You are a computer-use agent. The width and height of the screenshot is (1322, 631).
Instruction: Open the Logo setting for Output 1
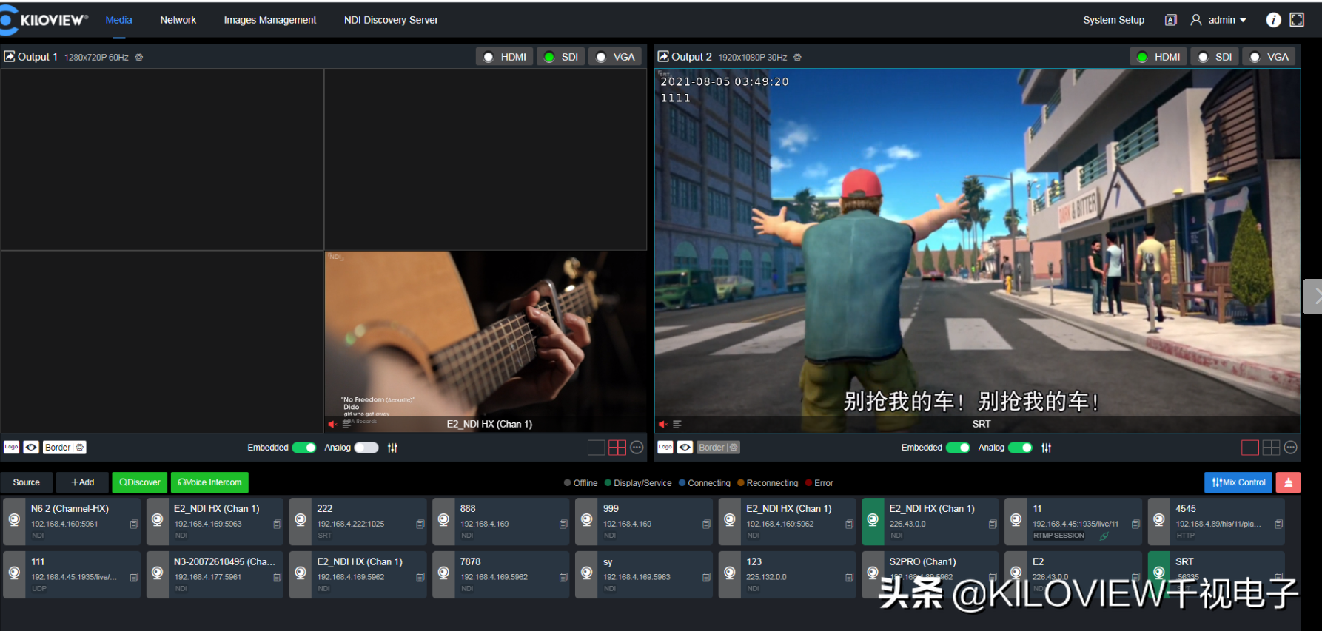[x=11, y=447]
